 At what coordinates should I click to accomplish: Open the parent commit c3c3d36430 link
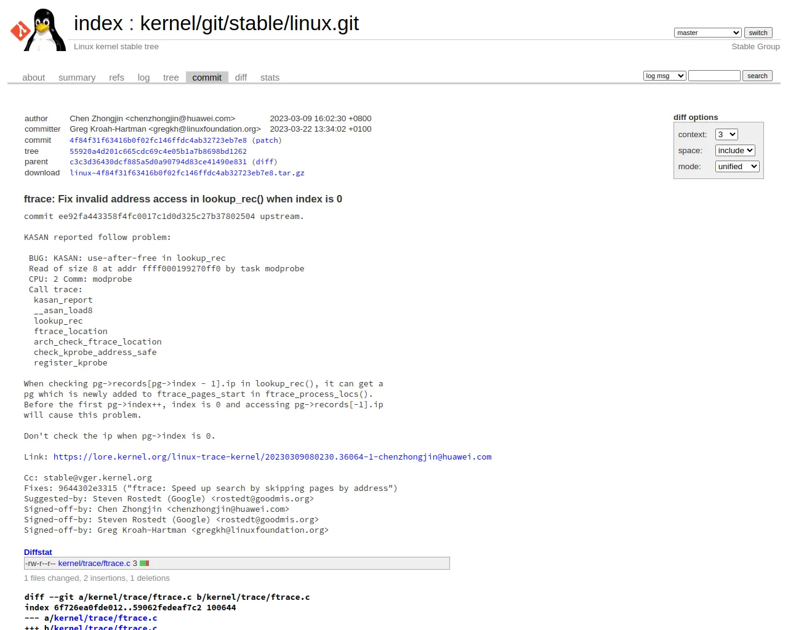(158, 162)
